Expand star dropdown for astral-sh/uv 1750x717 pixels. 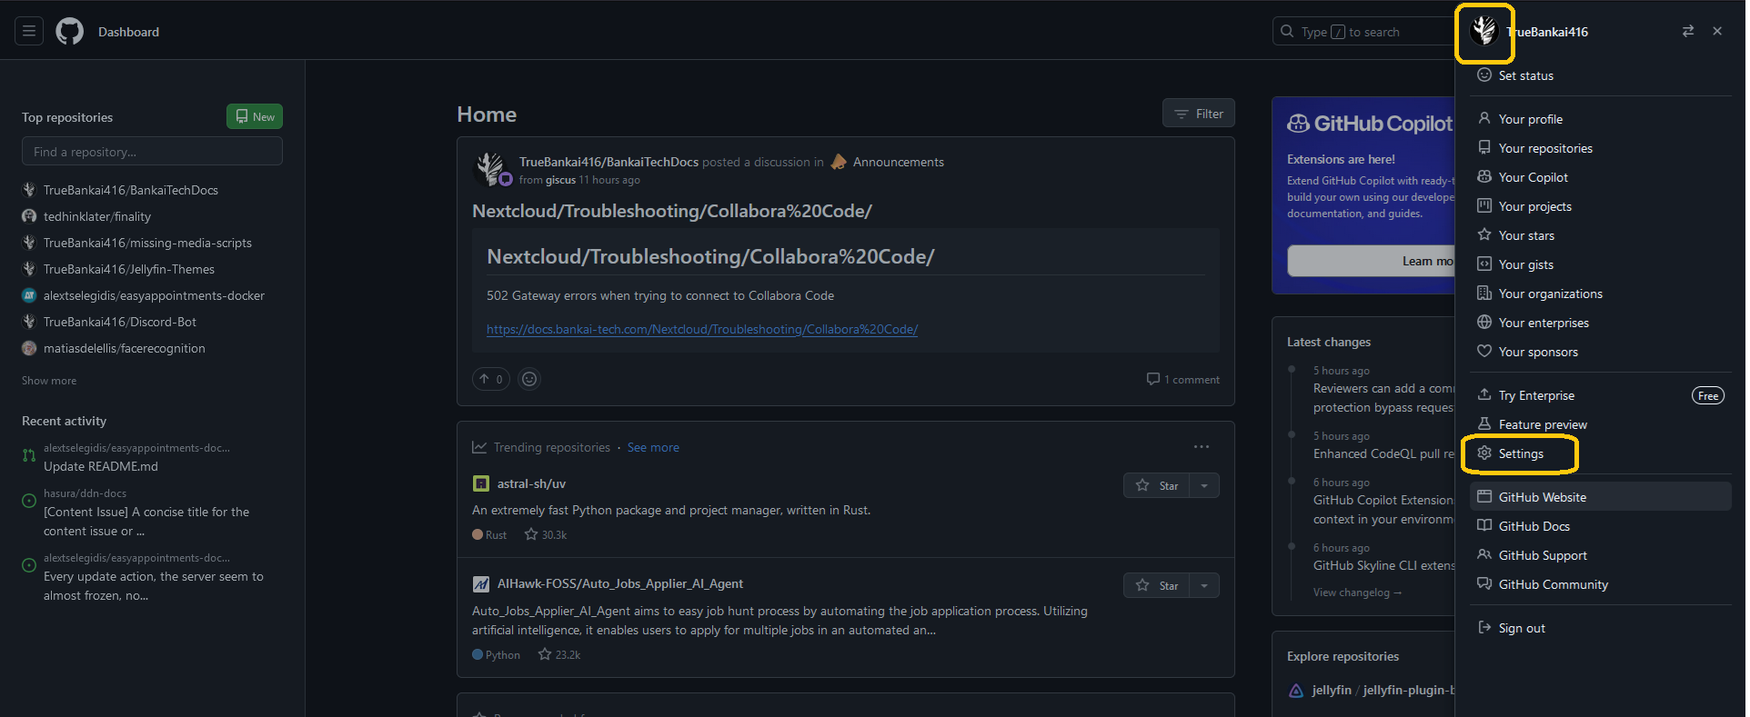[x=1204, y=485]
